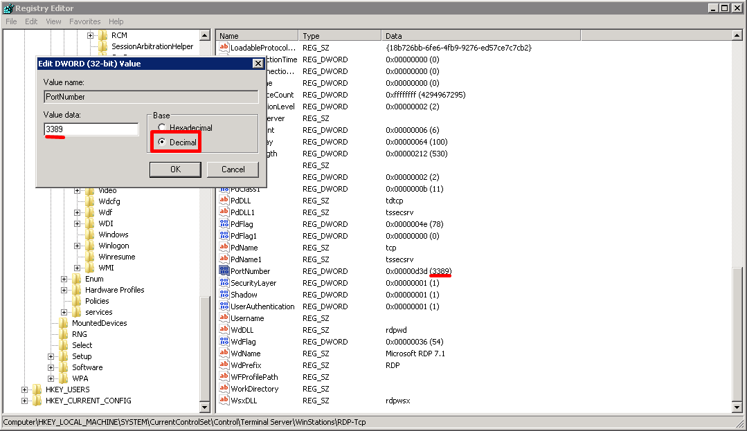Open the View menu
Viewport: 747px width, 431px height.
coord(53,21)
